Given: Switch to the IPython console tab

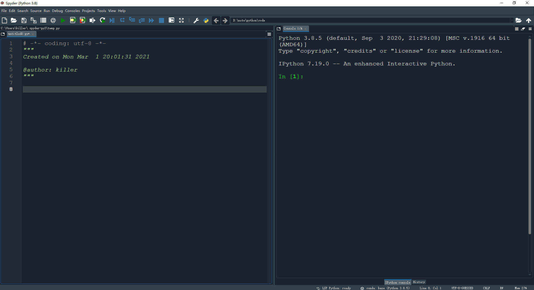Looking at the screenshot, I should click(x=398, y=282).
